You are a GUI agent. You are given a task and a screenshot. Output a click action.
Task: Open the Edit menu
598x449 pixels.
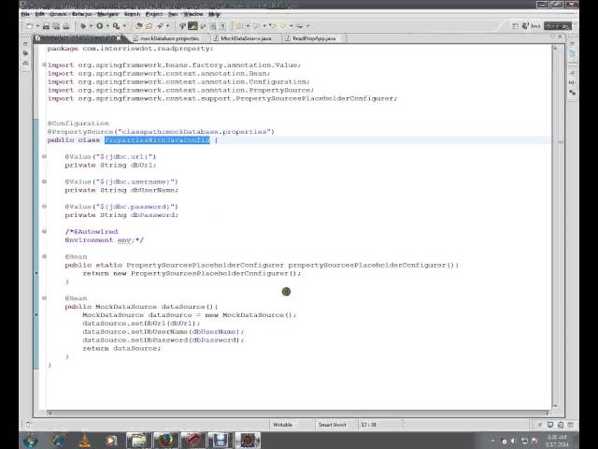tap(40, 14)
